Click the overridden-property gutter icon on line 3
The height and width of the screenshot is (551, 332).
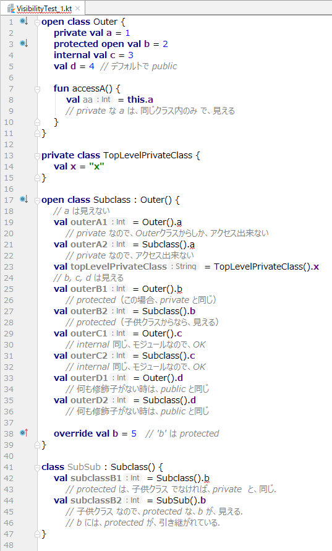23,43
